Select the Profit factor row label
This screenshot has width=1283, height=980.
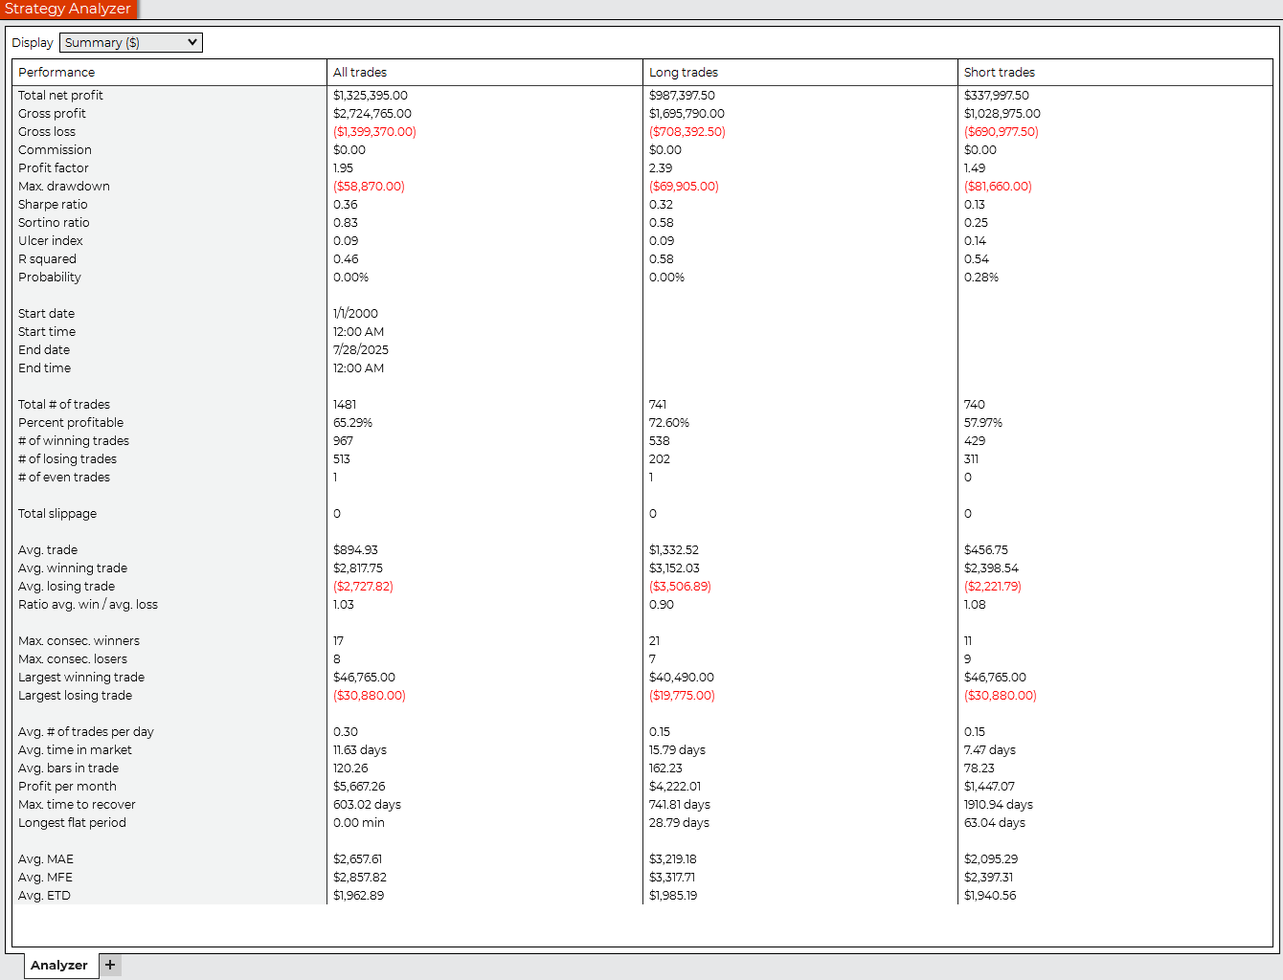(54, 168)
